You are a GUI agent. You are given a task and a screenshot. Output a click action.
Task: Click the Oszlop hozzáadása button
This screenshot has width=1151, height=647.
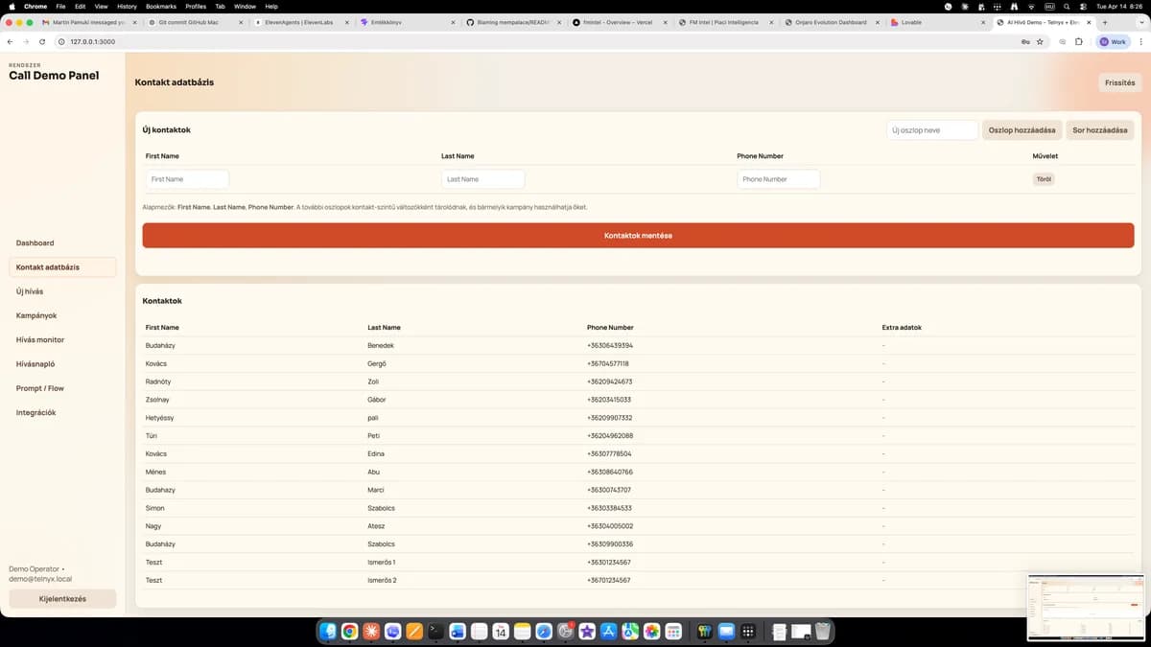point(1022,130)
